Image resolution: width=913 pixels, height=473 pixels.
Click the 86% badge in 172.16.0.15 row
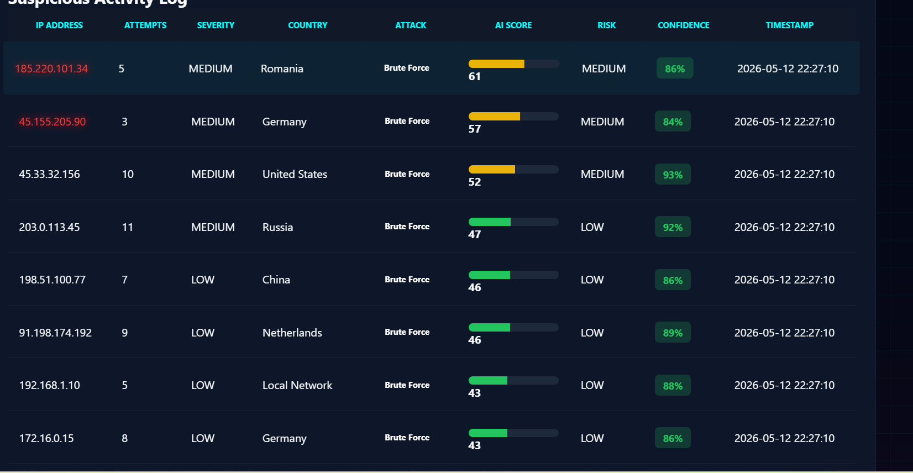click(x=673, y=438)
